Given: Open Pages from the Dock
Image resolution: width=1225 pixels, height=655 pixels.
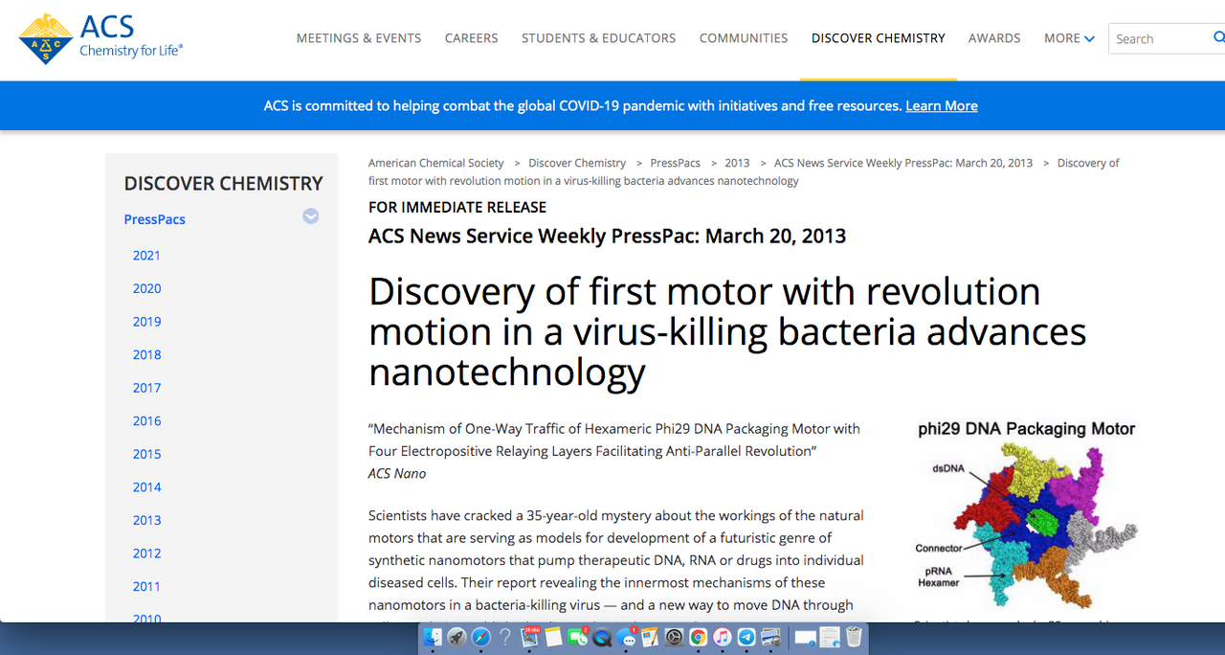Looking at the screenshot, I should 650,637.
